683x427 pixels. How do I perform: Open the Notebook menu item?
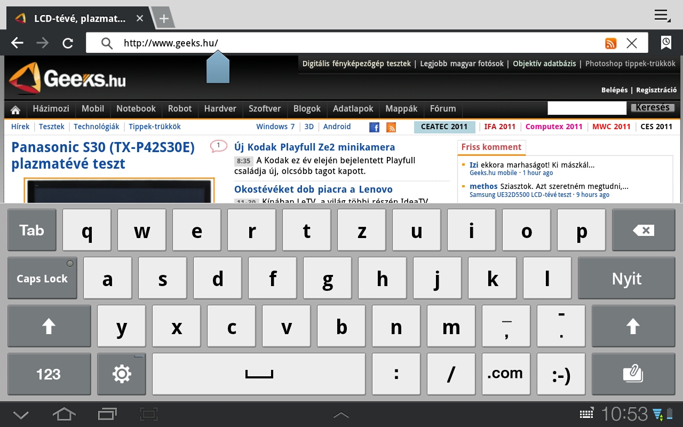136,109
